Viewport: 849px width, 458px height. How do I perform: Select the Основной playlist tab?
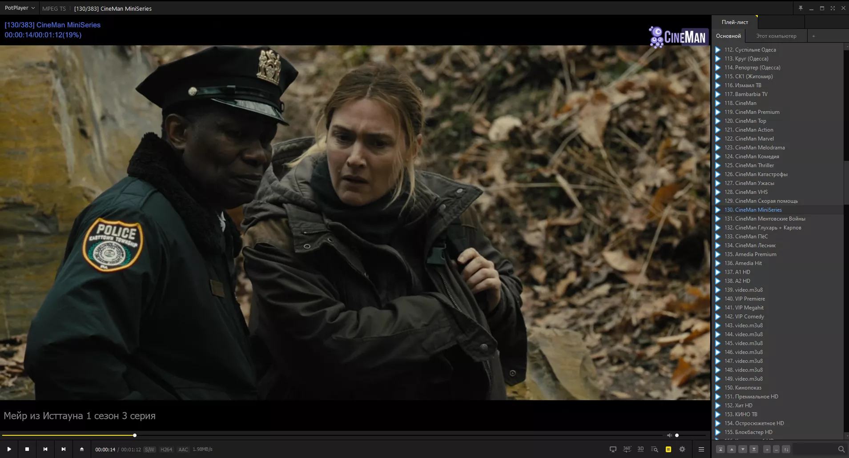[728, 36]
